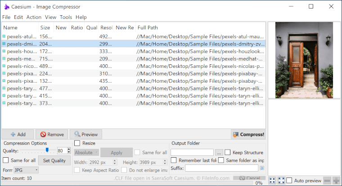Click the suffix reset arrow icon
The image size is (342, 186).
coord(262,168)
